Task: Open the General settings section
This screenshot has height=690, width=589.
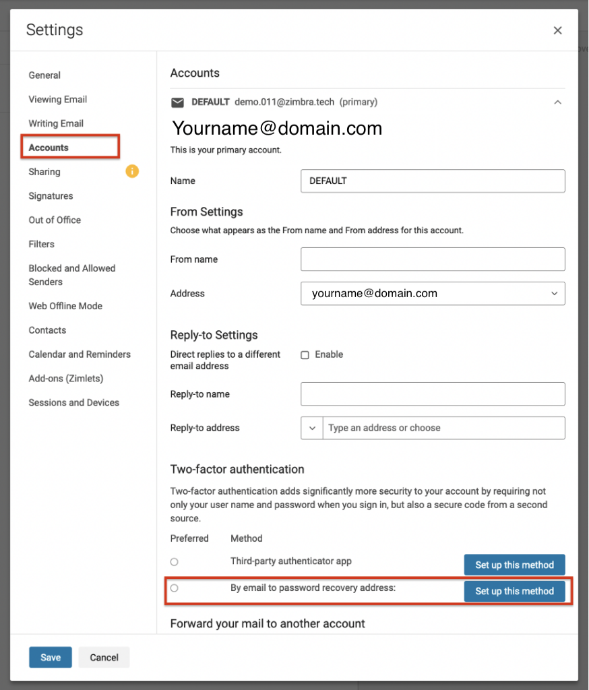Action: (x=44, y=75)
